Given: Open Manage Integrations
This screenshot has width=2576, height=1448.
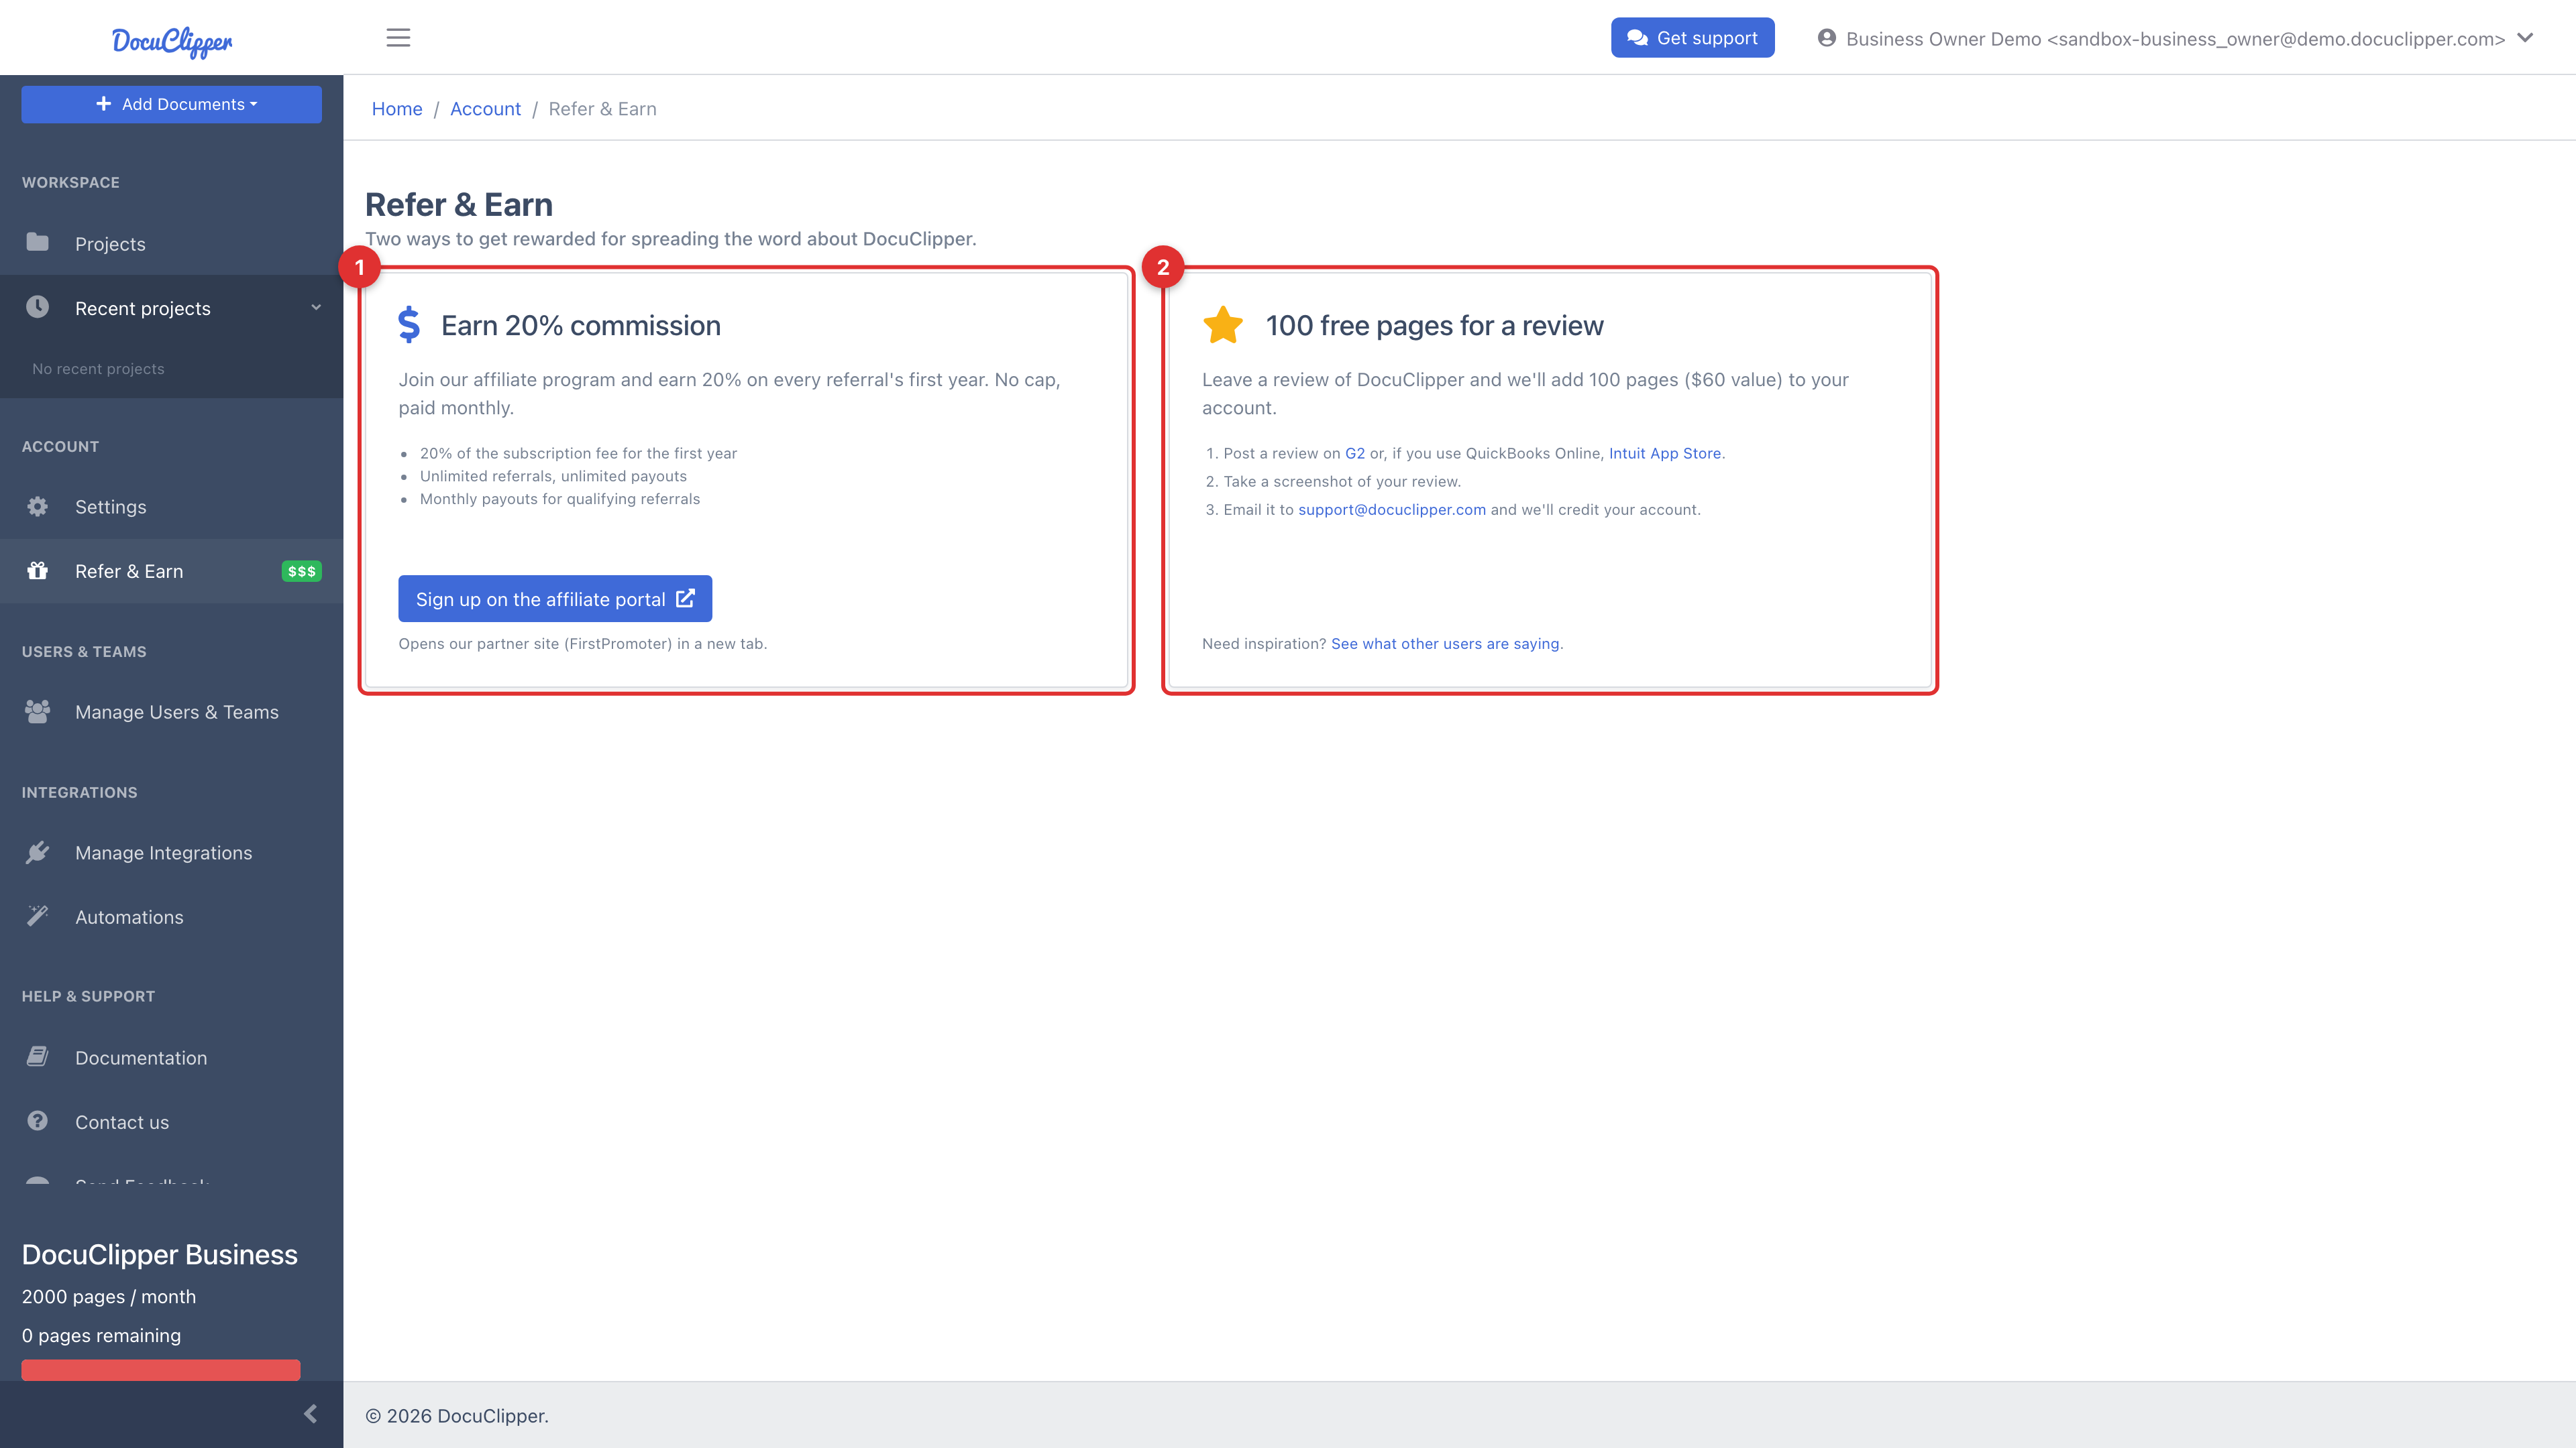Looking at the screenshot, I should (172, 853).
